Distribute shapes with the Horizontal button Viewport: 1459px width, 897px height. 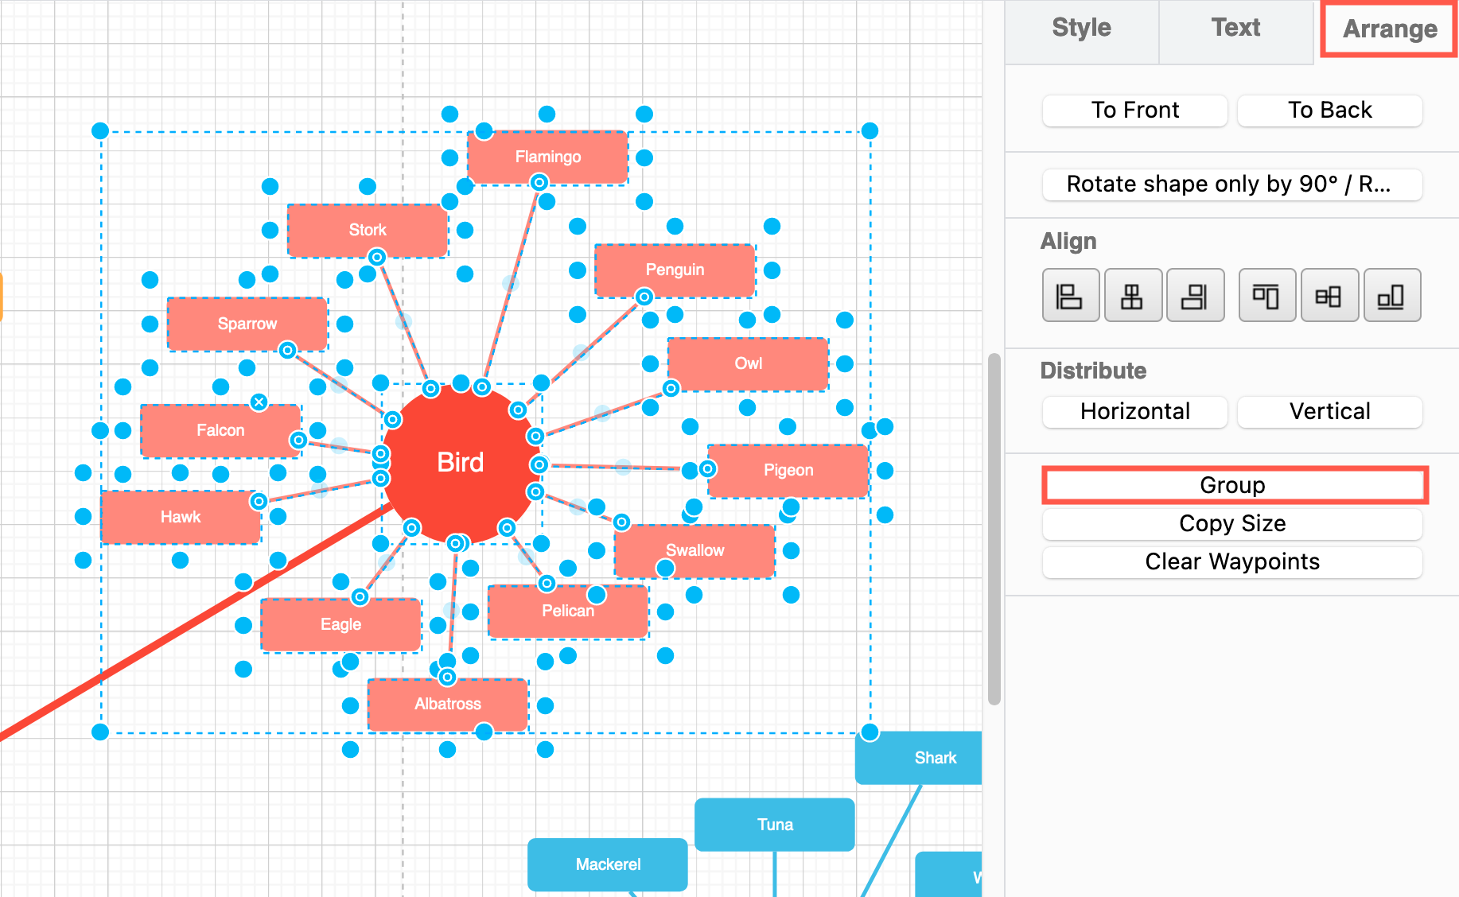point(1134,412)
